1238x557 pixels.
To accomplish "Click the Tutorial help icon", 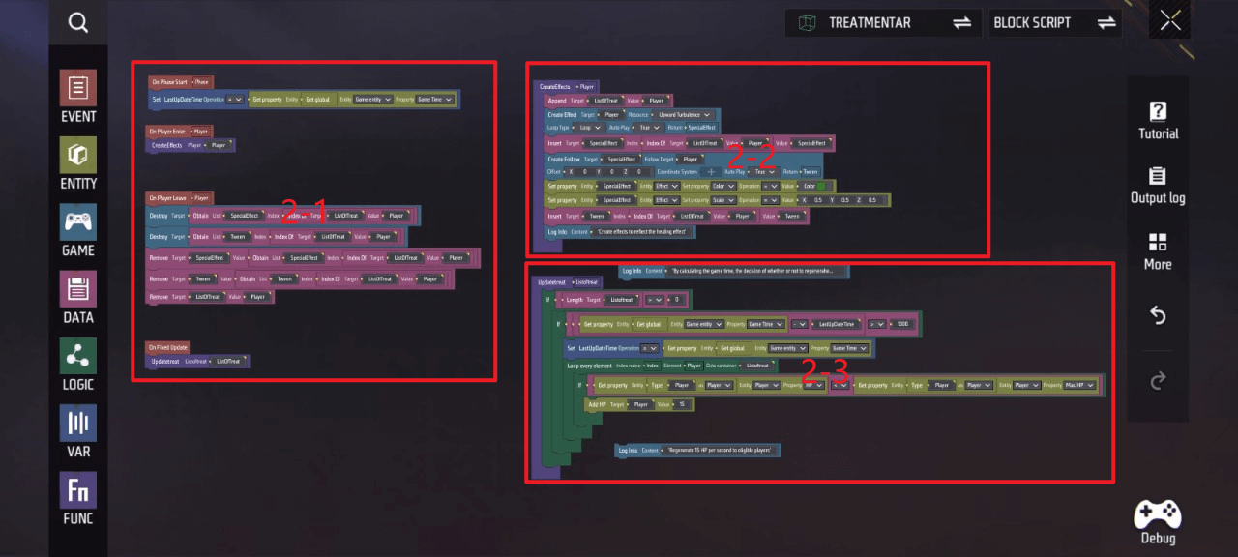I will (1158, 120).
